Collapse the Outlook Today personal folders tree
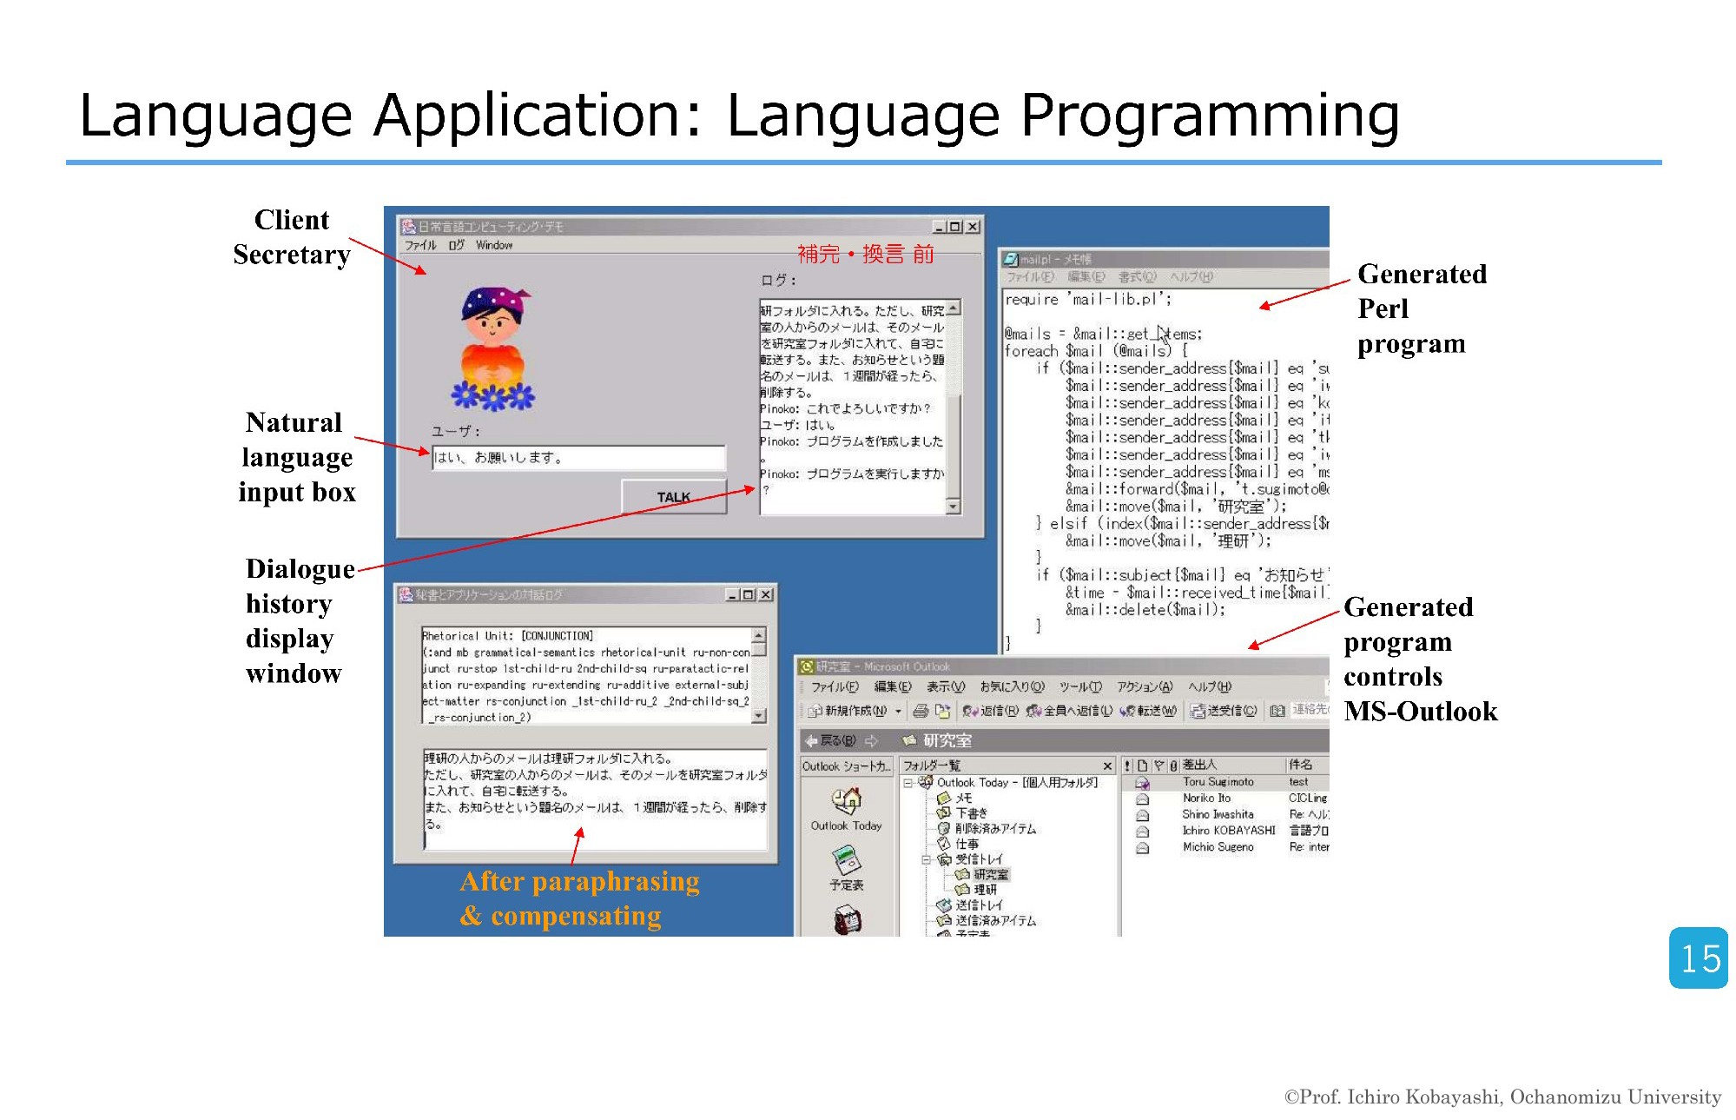The image size is (1736, 1120). 908,783
